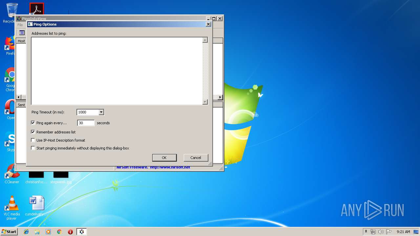Select the Firefox desktop shortcut

10,45
